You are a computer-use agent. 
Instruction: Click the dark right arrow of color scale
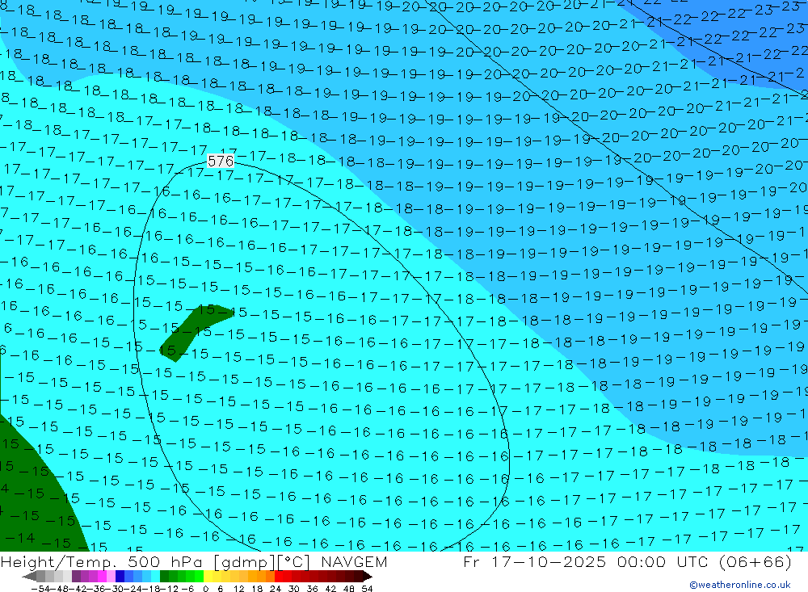(x=368, y=576)
